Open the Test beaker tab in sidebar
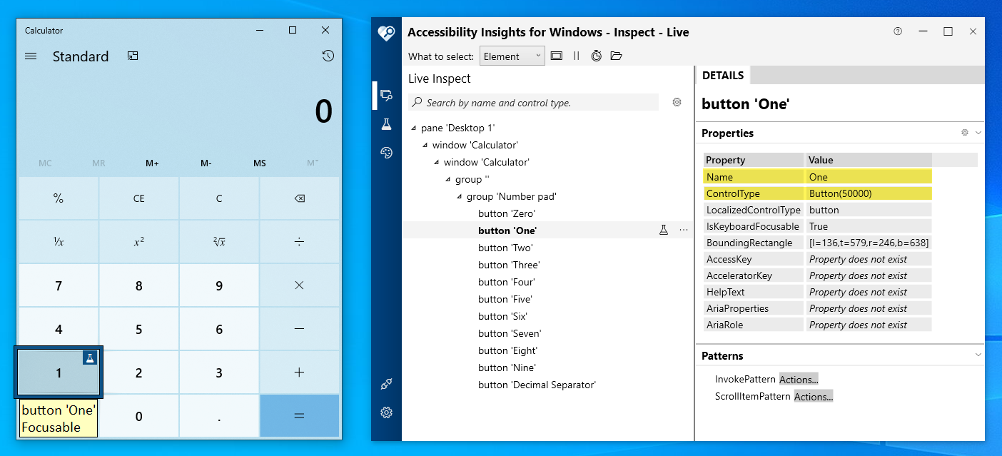This screenshot has height=456, width=1002. click(x=386, y=124)
